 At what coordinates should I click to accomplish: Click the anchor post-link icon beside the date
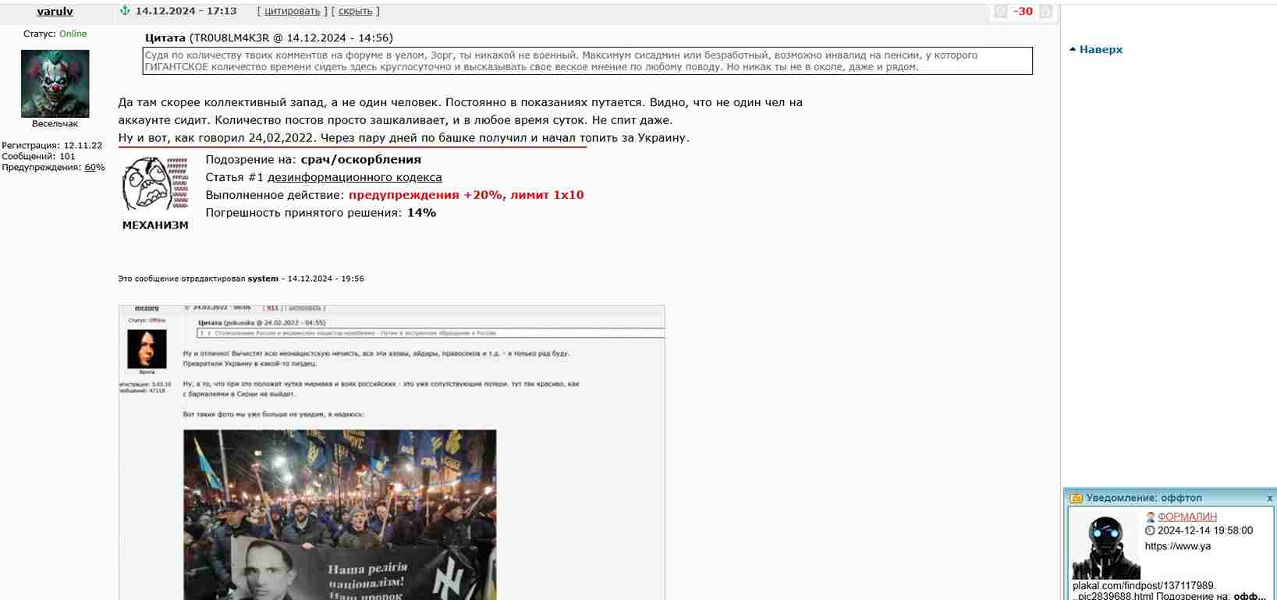125,11
